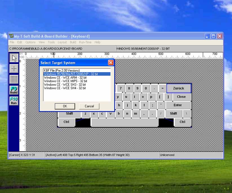Screen dimensions: 232x193
Task: Click the Unlicensed status bar entry
Action: [x=191, y=155]
